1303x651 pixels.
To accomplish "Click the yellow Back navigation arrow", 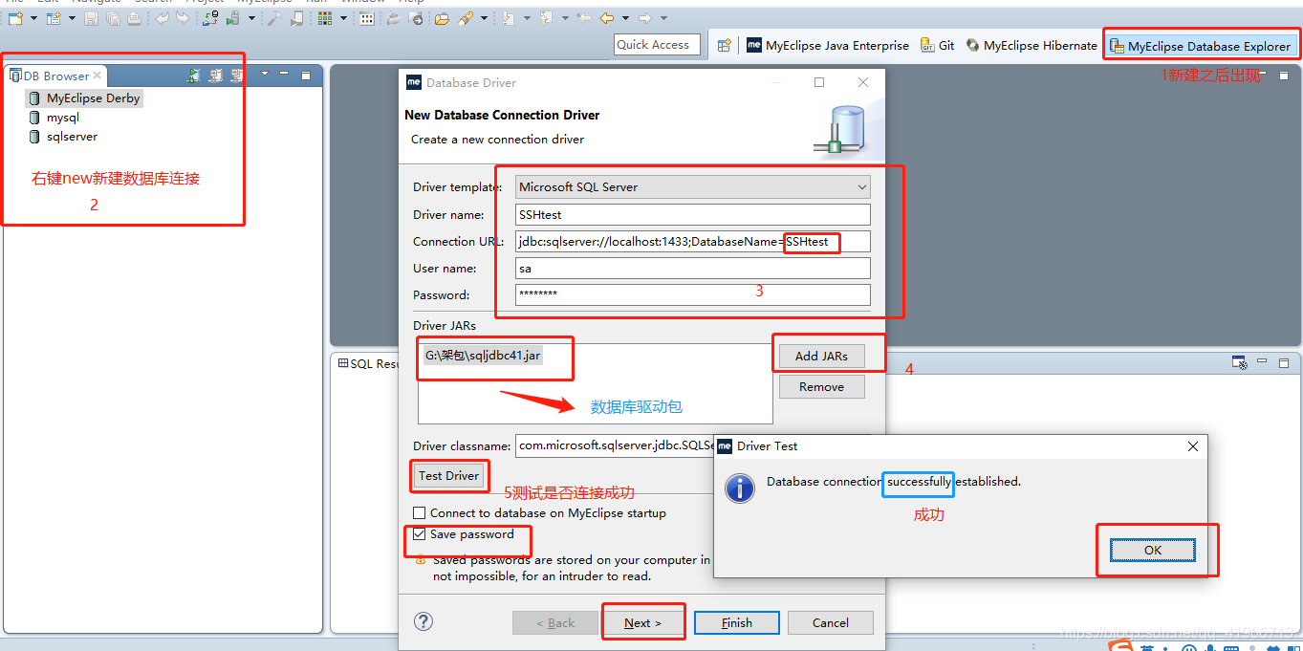I will click(607, 18).
